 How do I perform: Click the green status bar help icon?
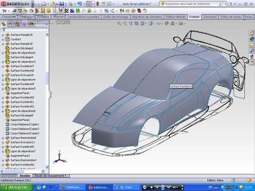(x=233, y=180)
